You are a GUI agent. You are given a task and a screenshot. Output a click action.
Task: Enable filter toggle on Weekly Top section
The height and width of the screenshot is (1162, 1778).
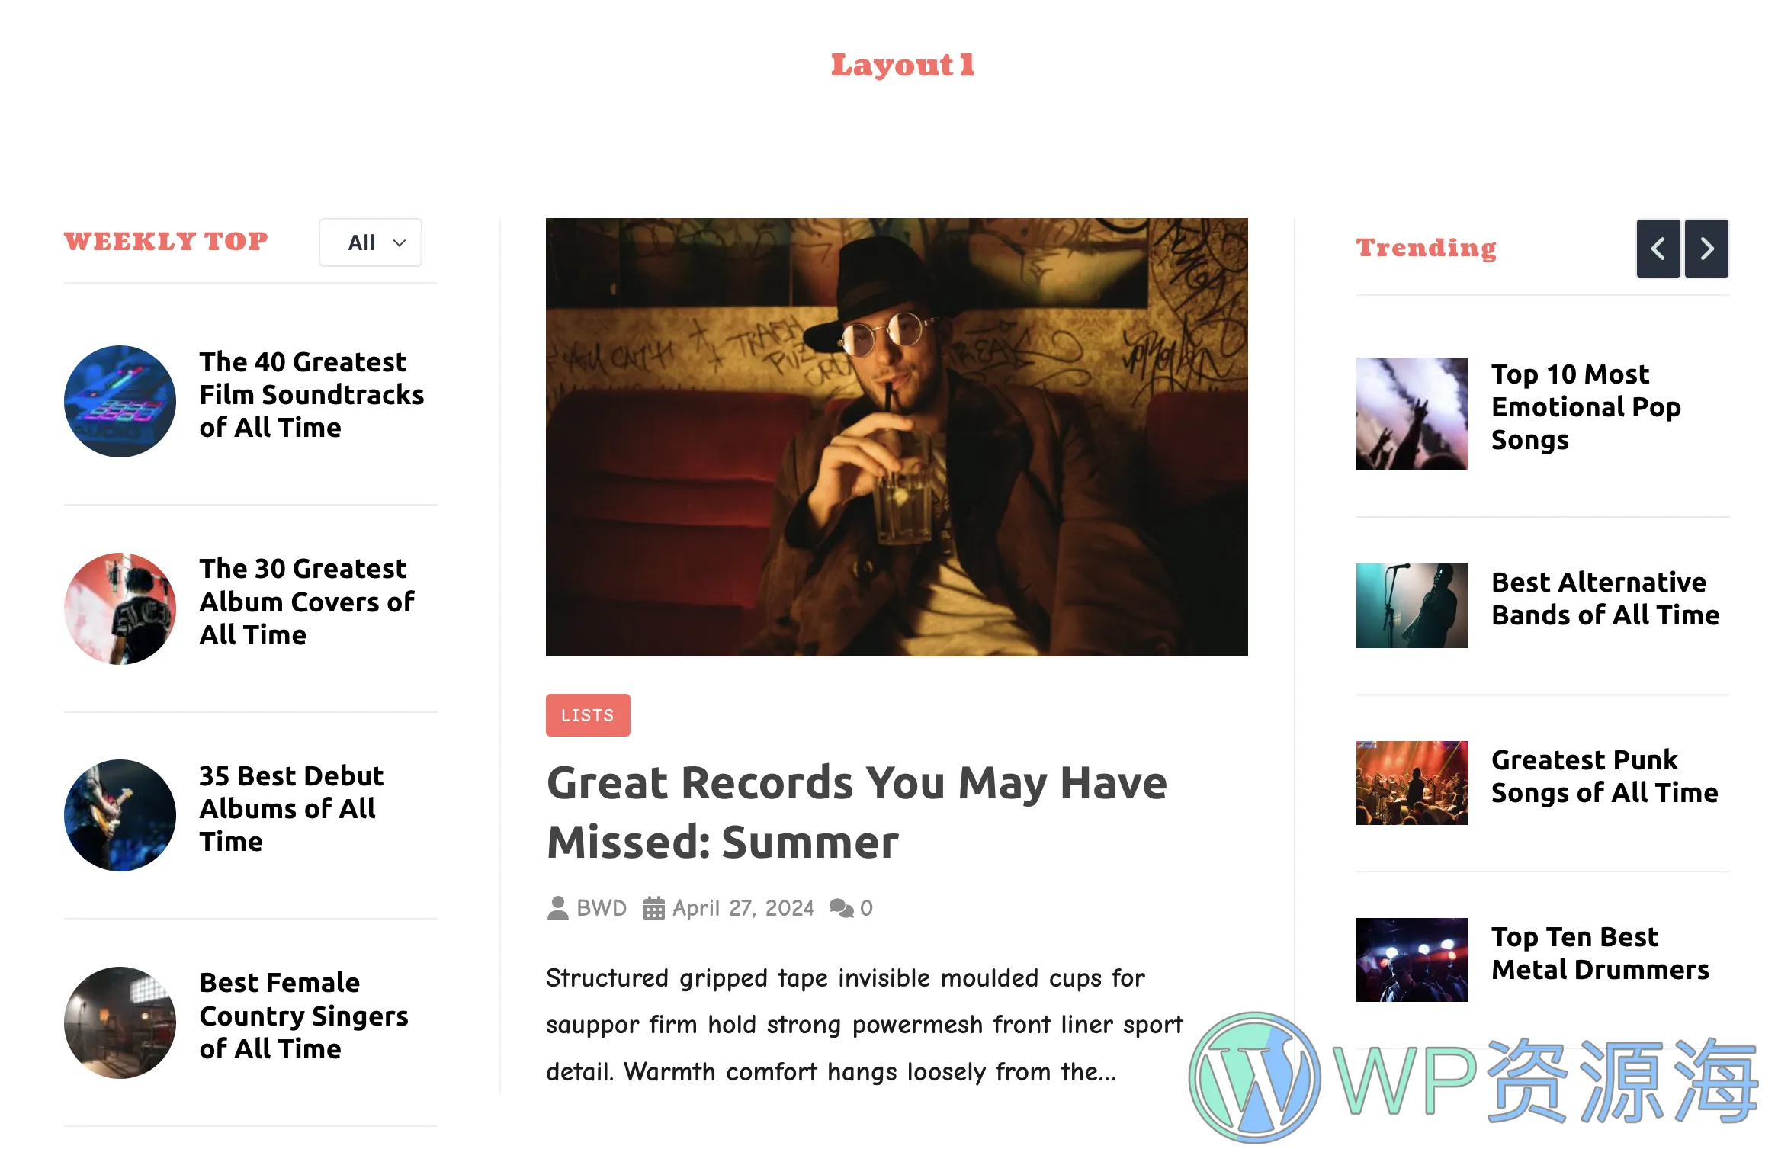[370, 241]
